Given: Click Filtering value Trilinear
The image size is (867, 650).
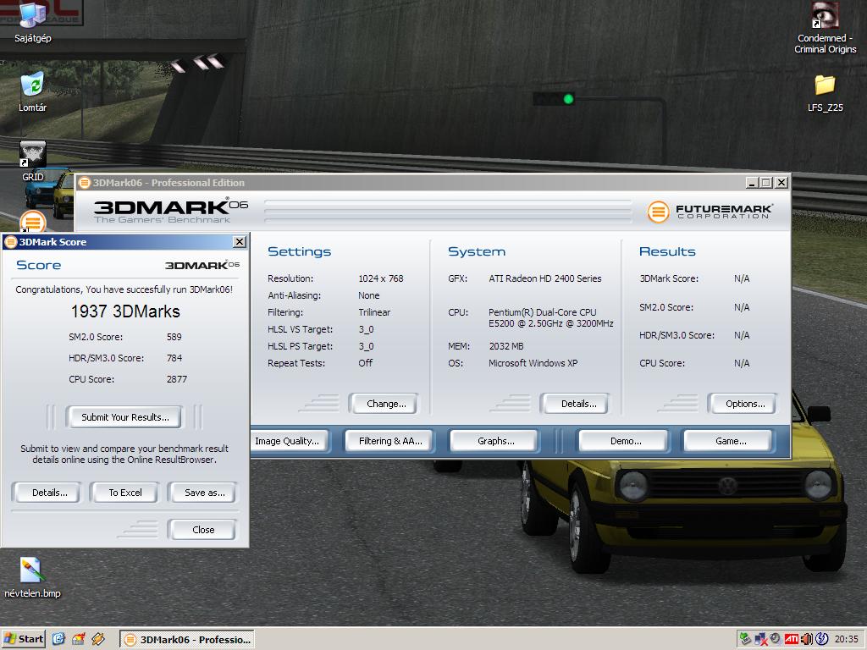Looking at the screenshot, I should (x=374, y=312).
